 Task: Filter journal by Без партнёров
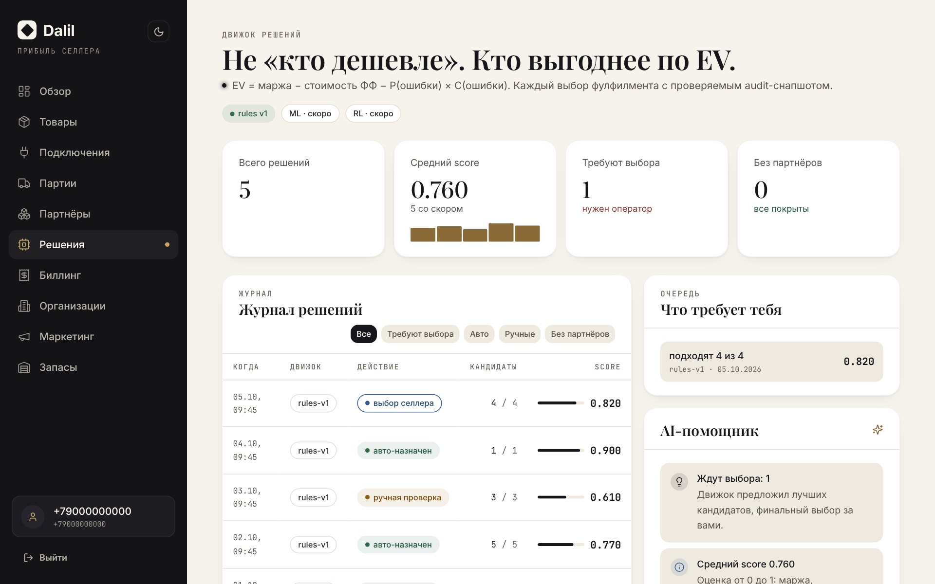pos(580,334)
